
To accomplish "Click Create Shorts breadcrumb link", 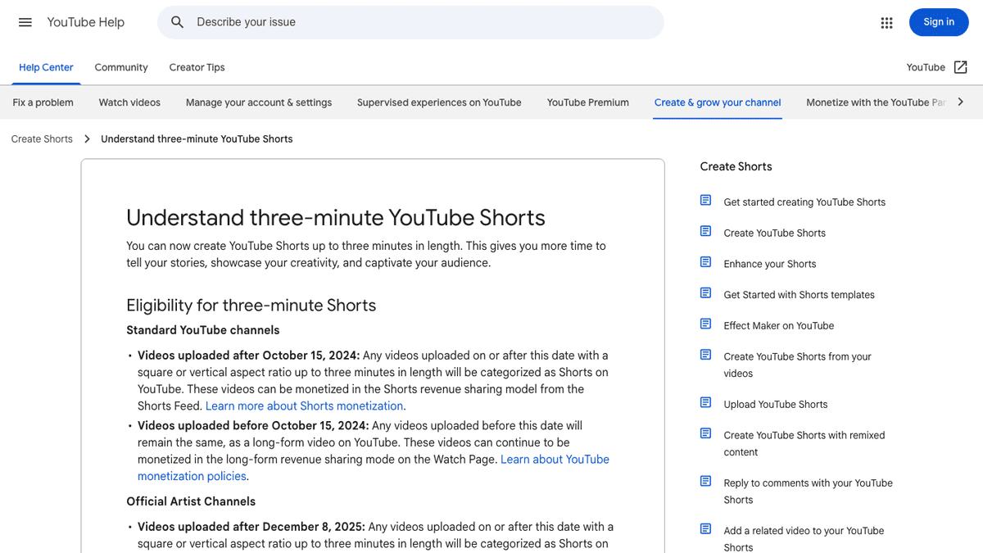I will [42, 139].
